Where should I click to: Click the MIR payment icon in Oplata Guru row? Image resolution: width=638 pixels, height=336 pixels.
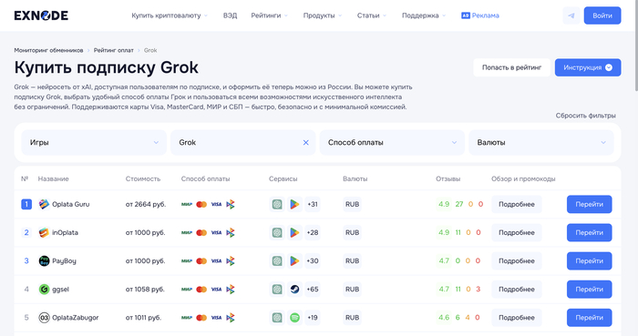tap(187, 204)
